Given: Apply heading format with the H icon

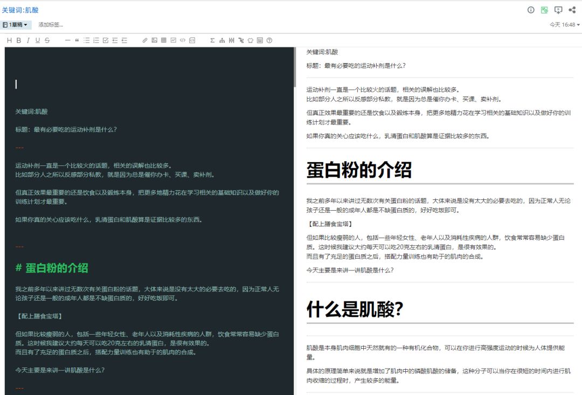Looking at the screenshot, I should click(9, 40).
